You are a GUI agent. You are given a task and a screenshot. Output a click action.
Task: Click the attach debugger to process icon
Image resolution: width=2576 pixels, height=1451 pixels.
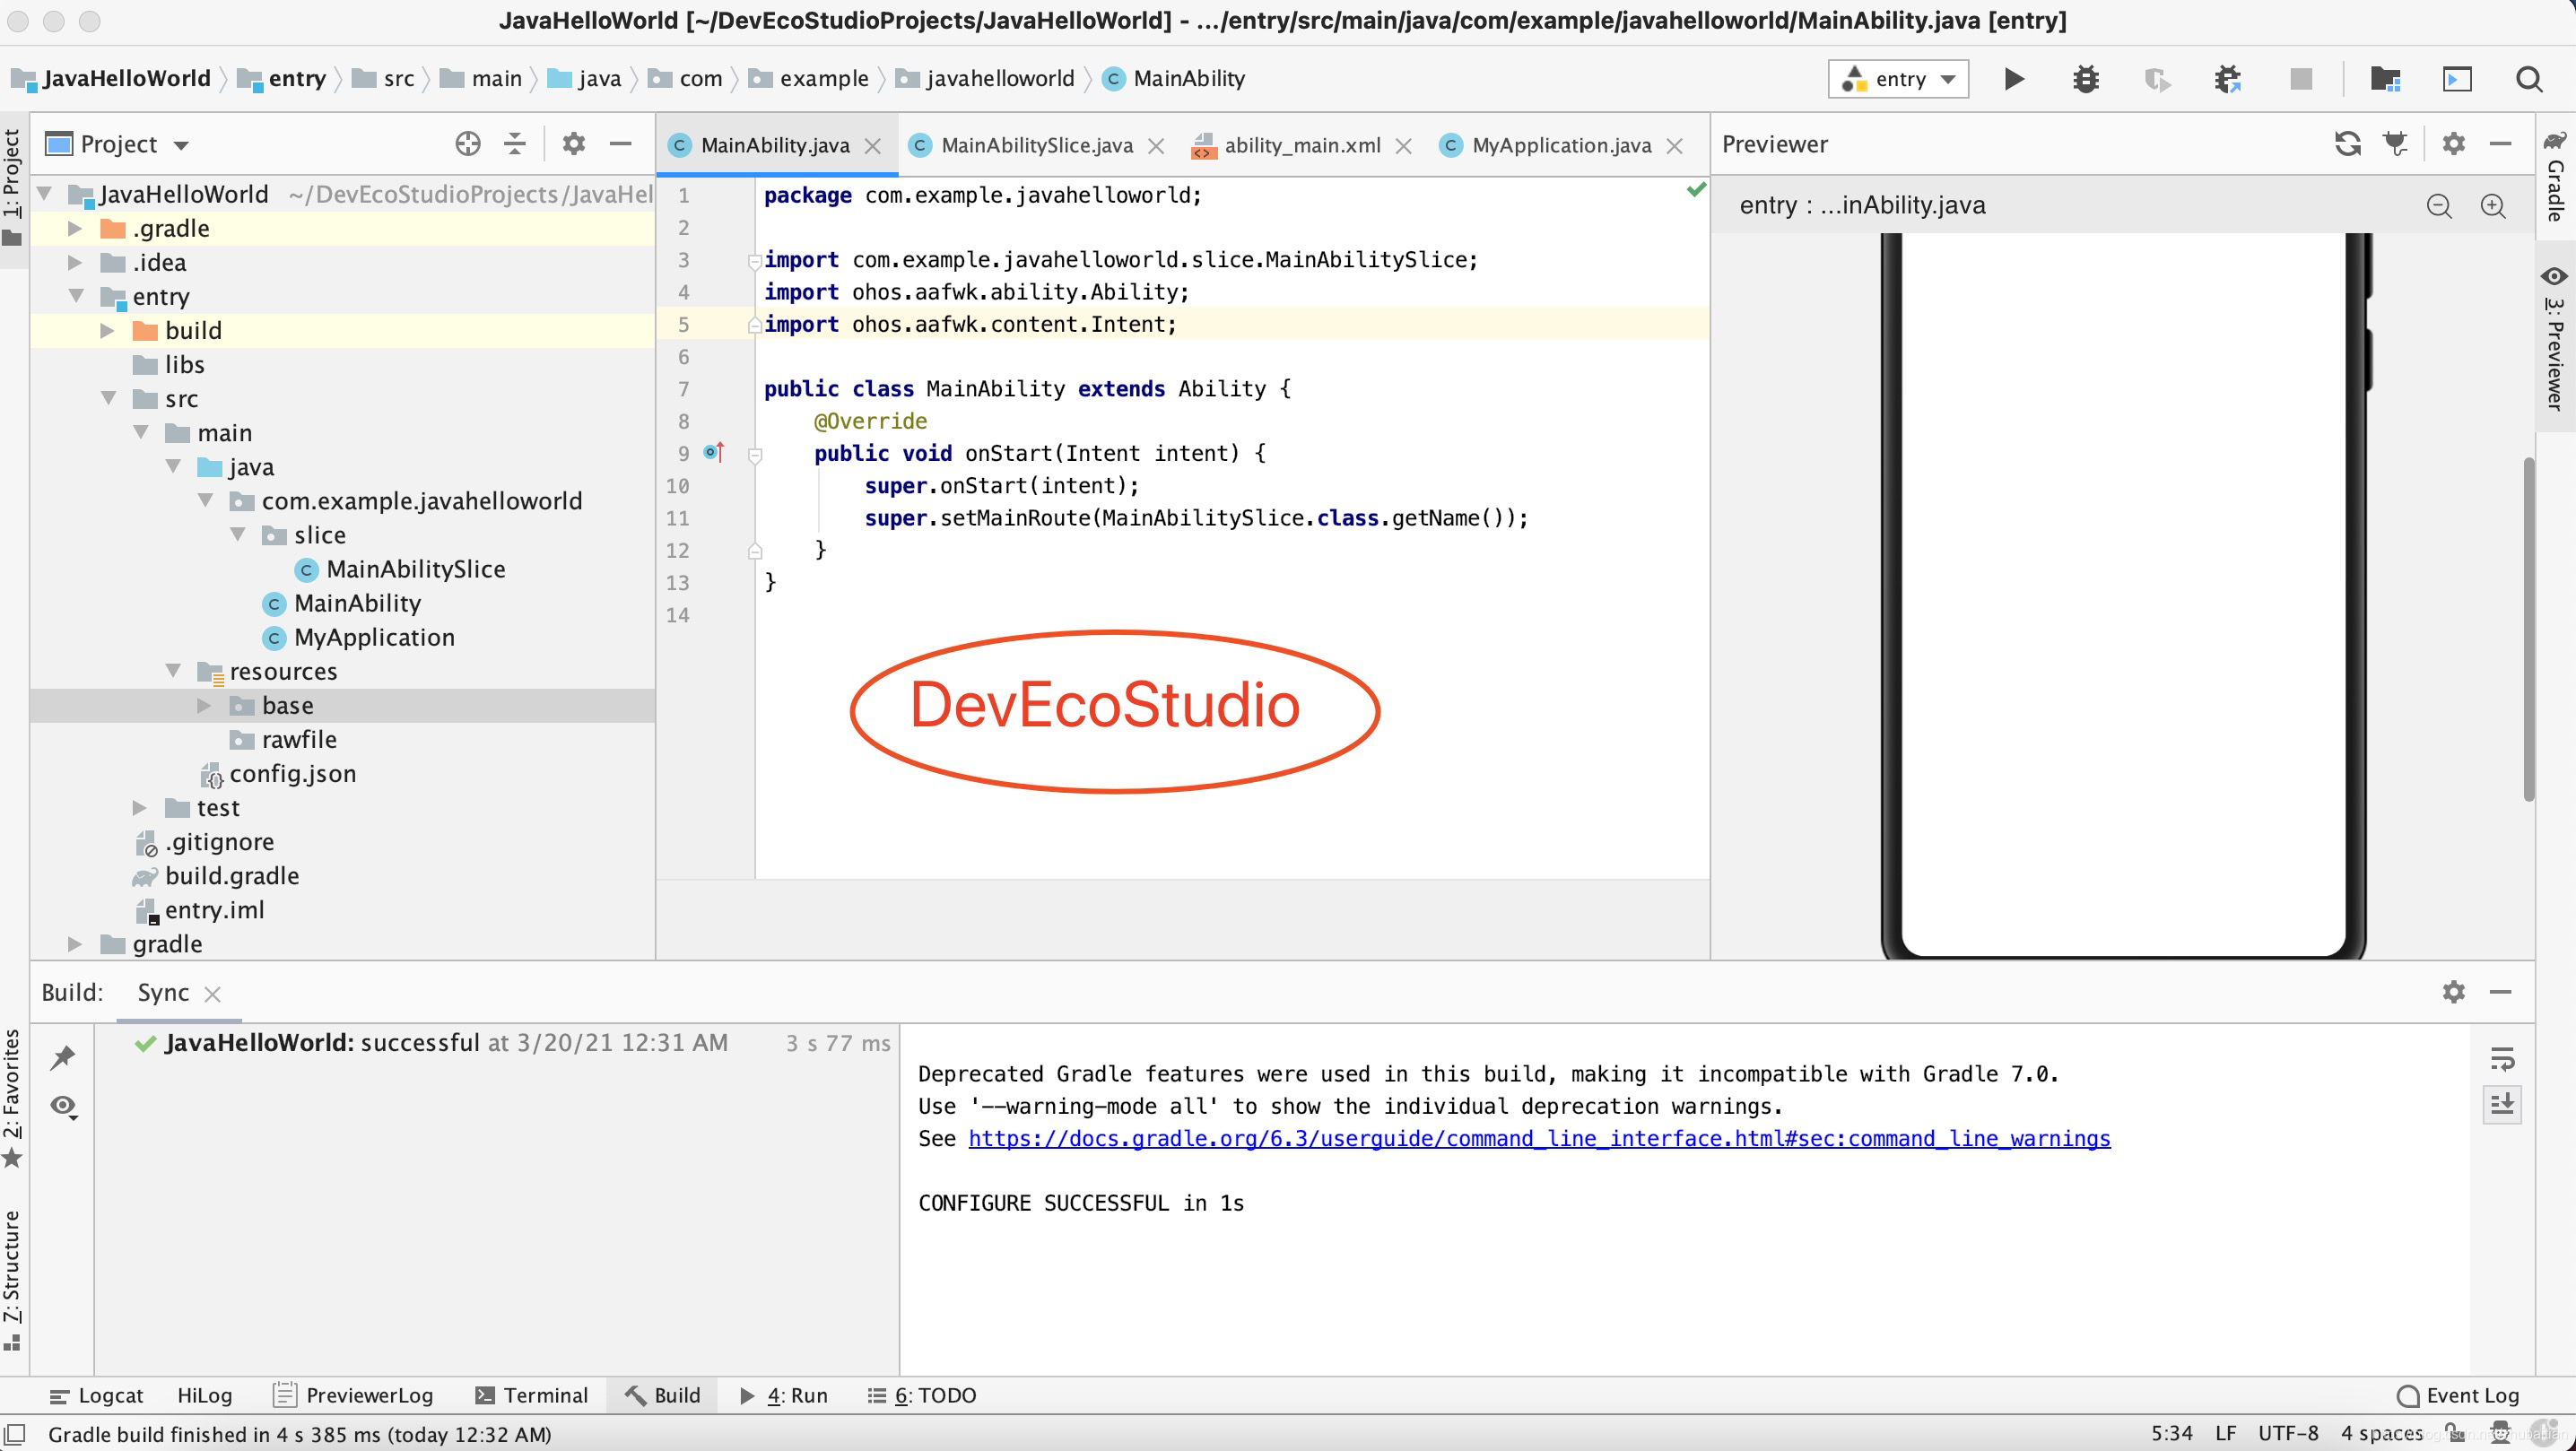[x=2228, y=79]
